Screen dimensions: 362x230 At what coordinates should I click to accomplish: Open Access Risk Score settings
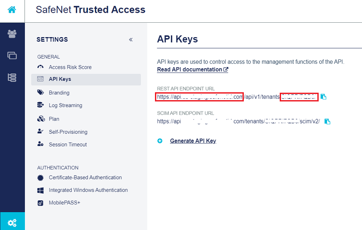coord(70,67)
